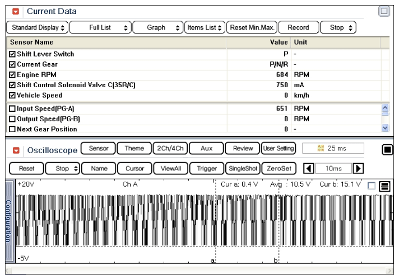Open the Full List dropdown
The height and width of the screenshot is (280, 399).
point(100,27)
